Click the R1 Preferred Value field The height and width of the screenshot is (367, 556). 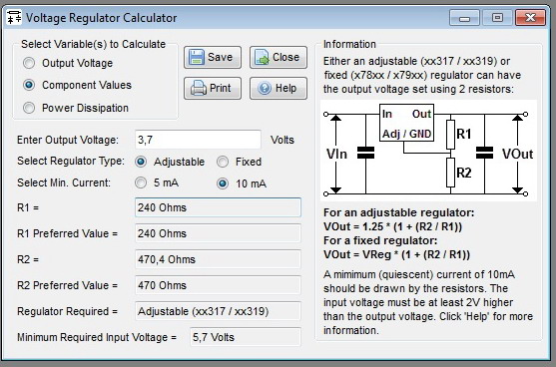click(x=218, y=233)
